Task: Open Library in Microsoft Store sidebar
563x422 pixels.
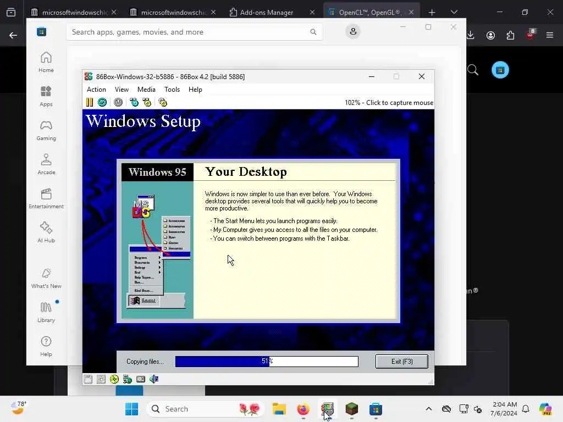Action: coord(46,313)
